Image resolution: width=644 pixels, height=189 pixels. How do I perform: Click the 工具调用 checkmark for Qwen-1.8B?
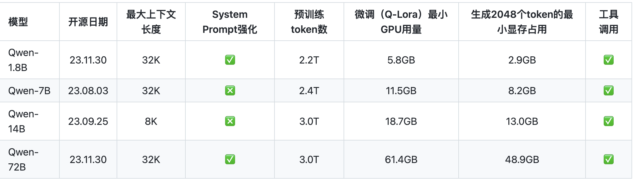click(x=608, y=60)
